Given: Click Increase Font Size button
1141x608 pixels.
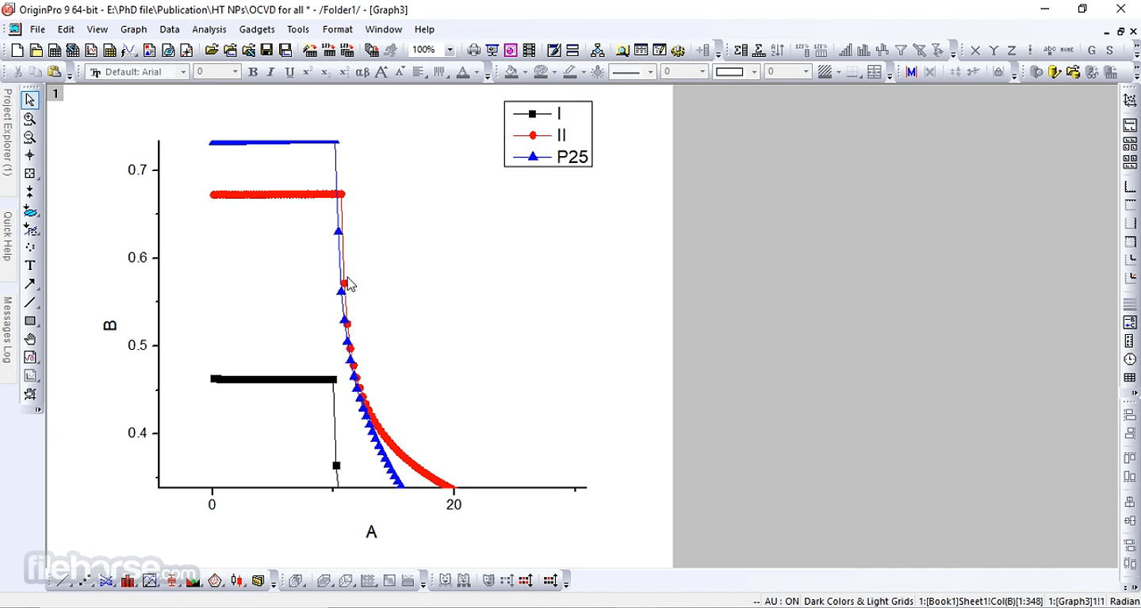Looking at the screenshot, I should pos(381,72).
